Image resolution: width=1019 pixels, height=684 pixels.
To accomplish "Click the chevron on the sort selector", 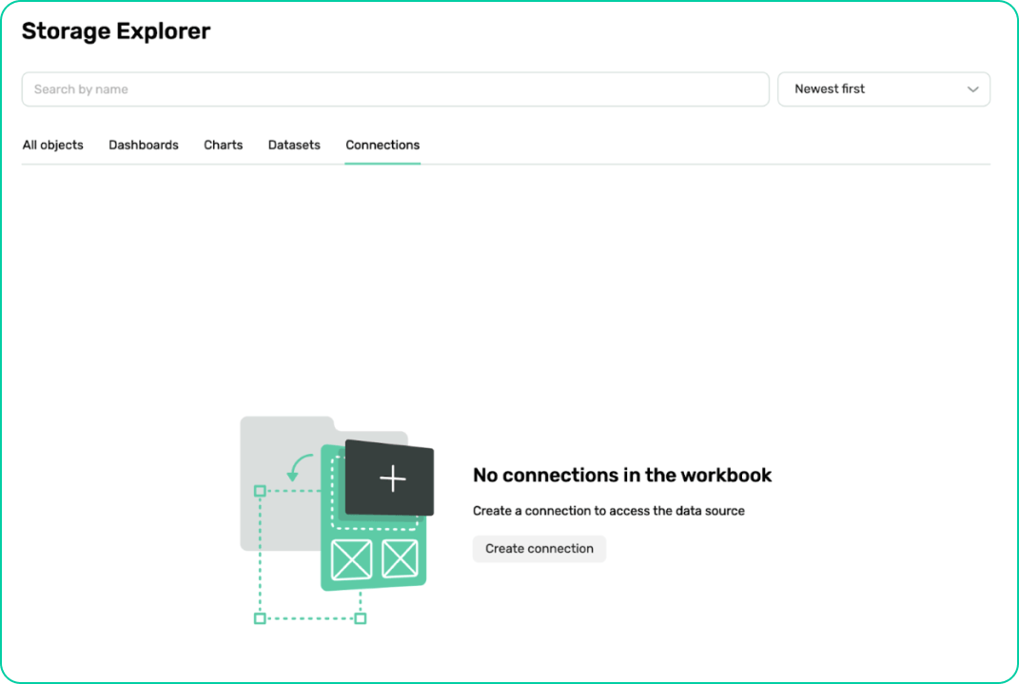I will (973, 88).
